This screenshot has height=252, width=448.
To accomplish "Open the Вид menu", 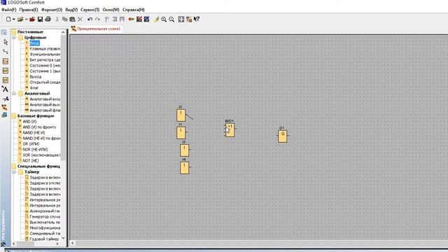I will pos(71,10).
